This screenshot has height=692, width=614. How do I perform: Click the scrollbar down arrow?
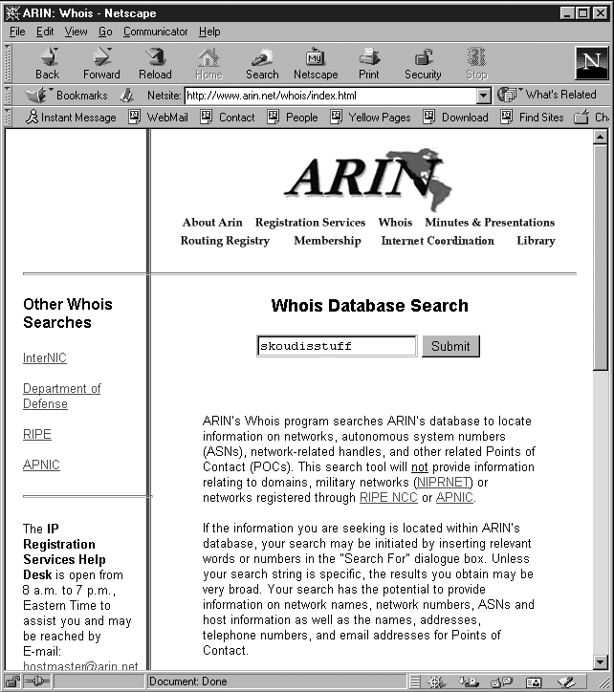[601, 661]
